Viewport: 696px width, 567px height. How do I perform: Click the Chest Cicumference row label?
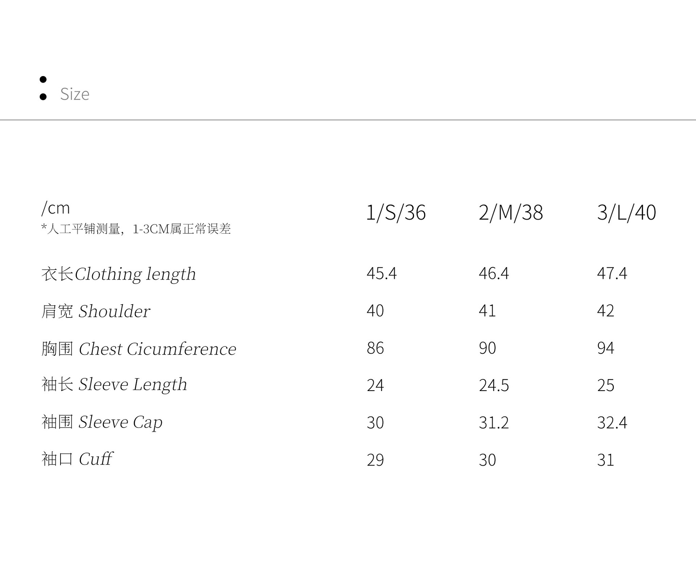click(x=139, y=349)
